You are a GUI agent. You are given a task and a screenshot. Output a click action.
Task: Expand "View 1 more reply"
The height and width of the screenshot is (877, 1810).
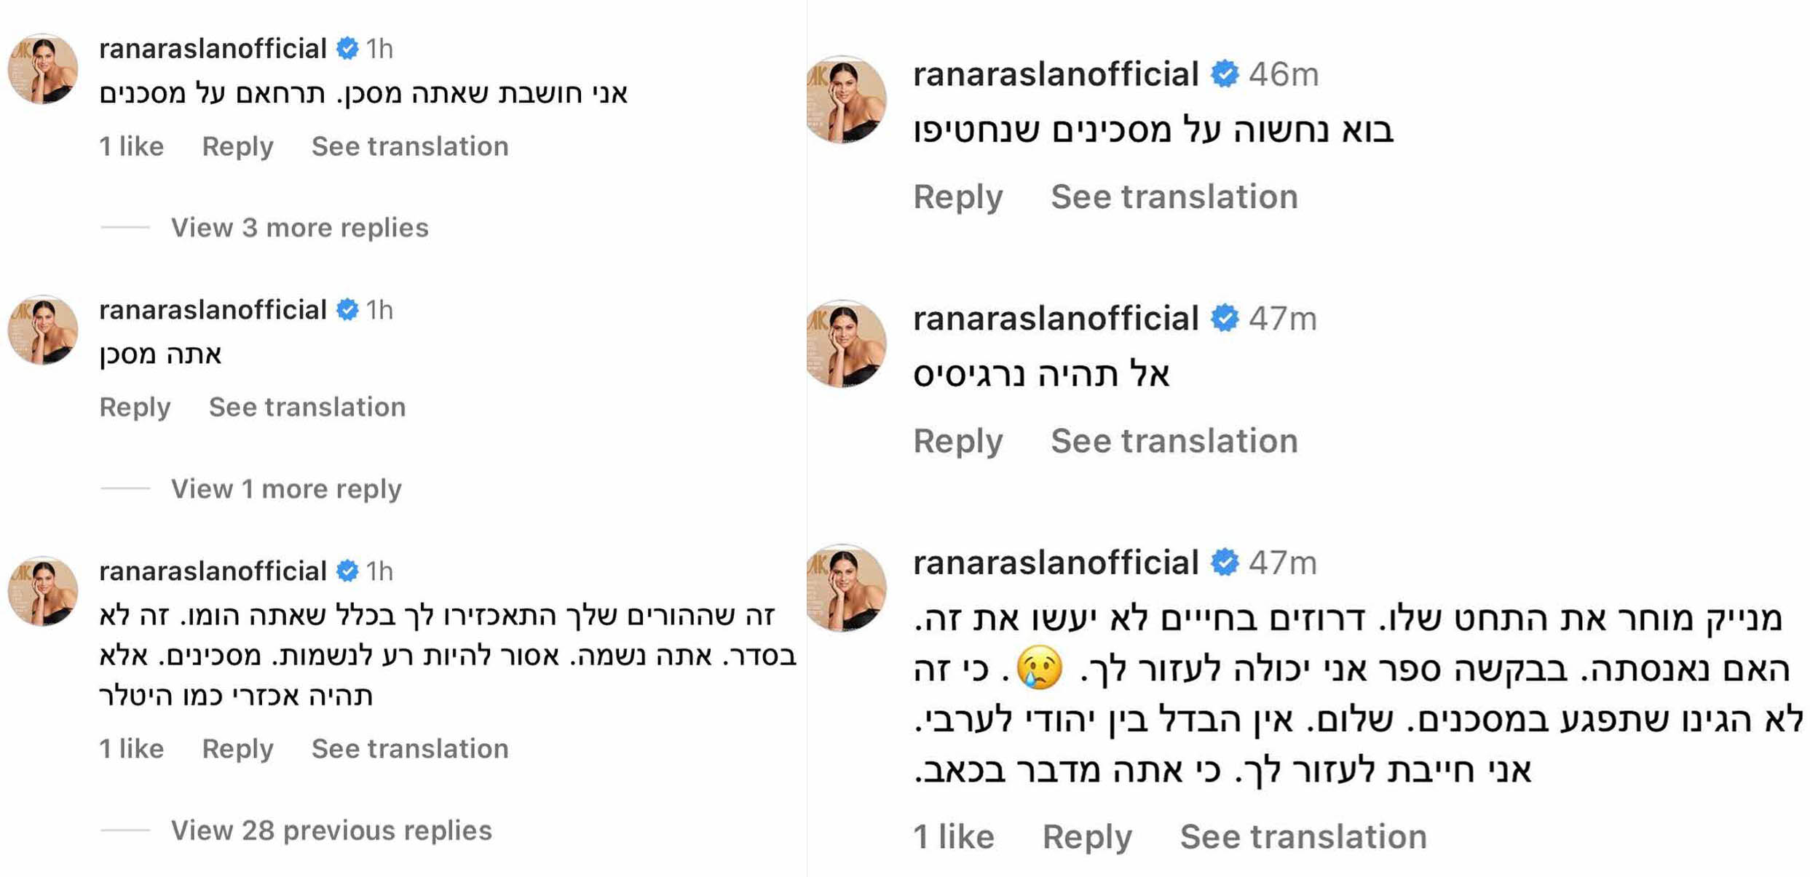click(286, 488)
